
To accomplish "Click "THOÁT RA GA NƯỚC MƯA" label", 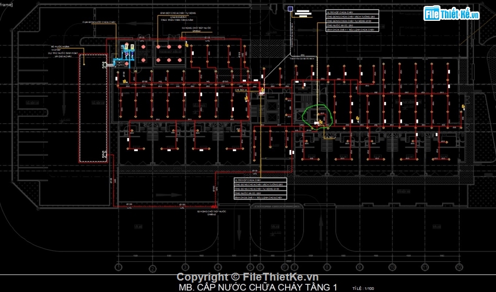I will (x=301, y=59).
